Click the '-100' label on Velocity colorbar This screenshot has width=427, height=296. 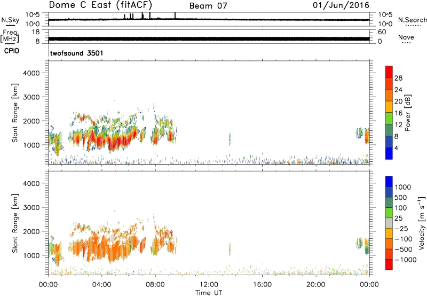click(404, 239)
